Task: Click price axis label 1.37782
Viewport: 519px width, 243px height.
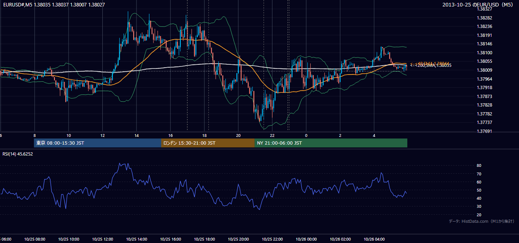Action: pos(484,114)
